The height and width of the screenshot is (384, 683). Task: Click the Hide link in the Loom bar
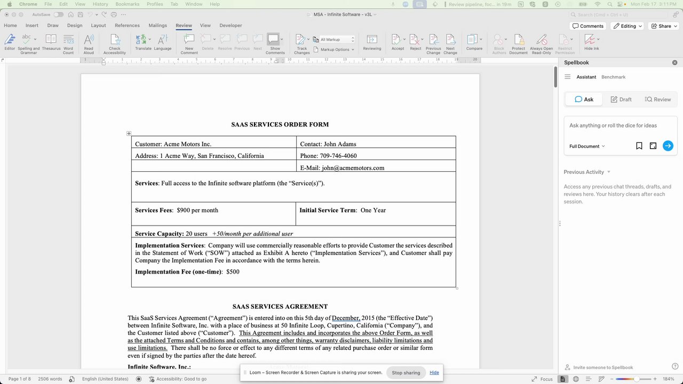(x=434, y=372)
